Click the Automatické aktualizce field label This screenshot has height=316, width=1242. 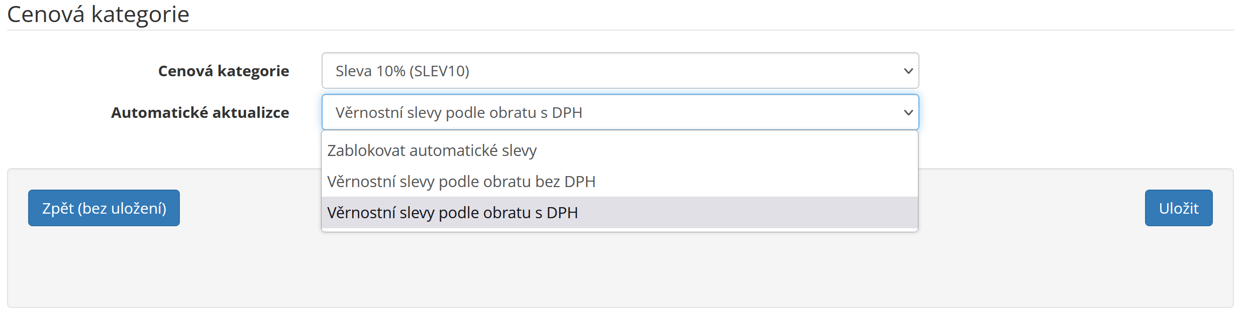tap(200, 112)
